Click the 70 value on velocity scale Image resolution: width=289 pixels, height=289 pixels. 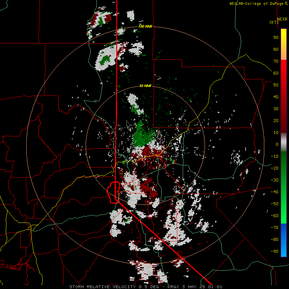pyautogui.click(x=276, y=61)
